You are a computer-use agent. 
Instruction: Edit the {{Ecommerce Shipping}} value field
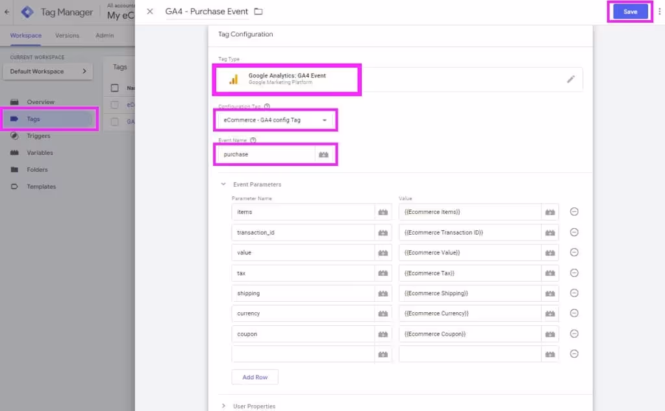pyautogui.click(x=470, y=293)
